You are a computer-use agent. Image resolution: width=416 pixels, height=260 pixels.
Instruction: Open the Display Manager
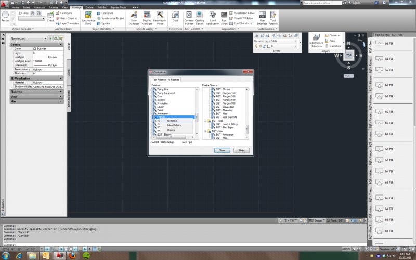click(x=147, y=18)
